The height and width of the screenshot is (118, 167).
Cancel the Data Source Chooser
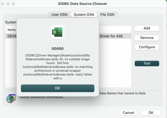coord(129,113)
